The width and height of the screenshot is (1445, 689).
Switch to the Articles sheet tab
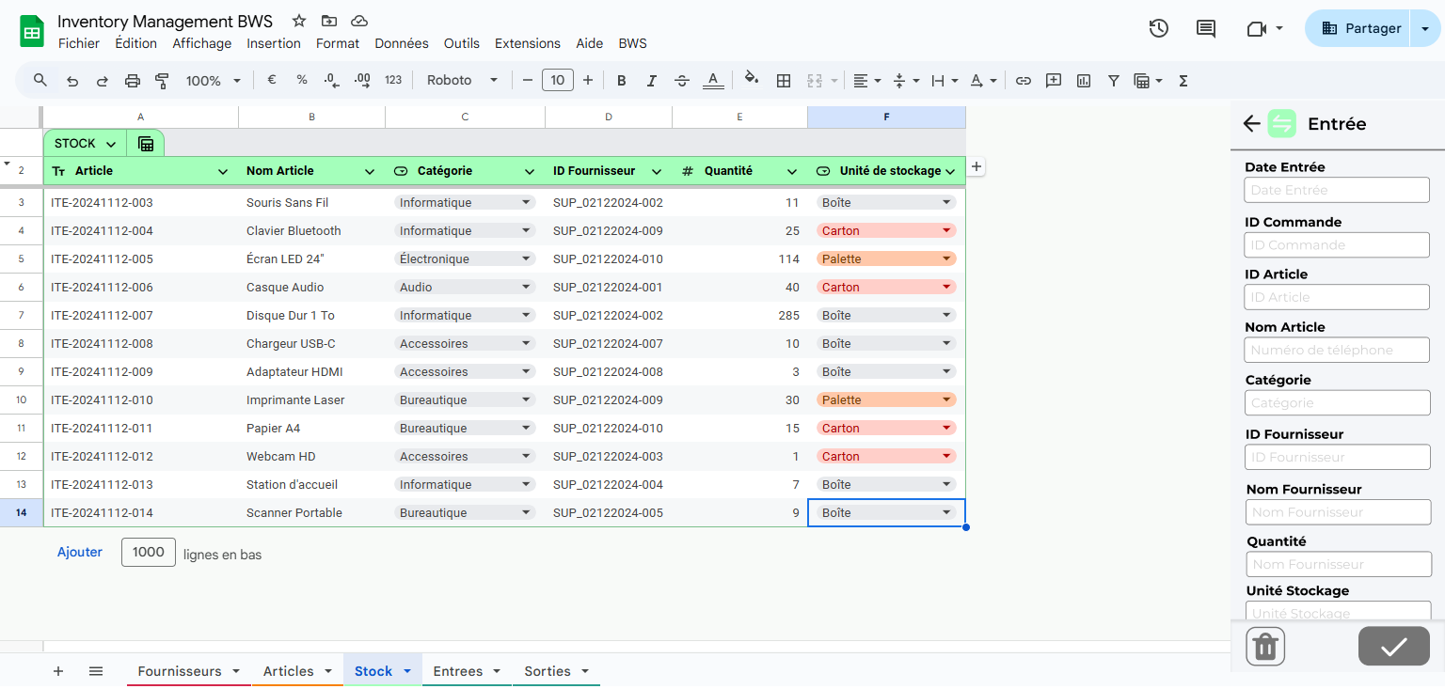[289, 671]
